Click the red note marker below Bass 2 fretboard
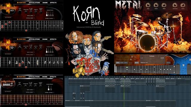The image size is (191, 107). 26,105
